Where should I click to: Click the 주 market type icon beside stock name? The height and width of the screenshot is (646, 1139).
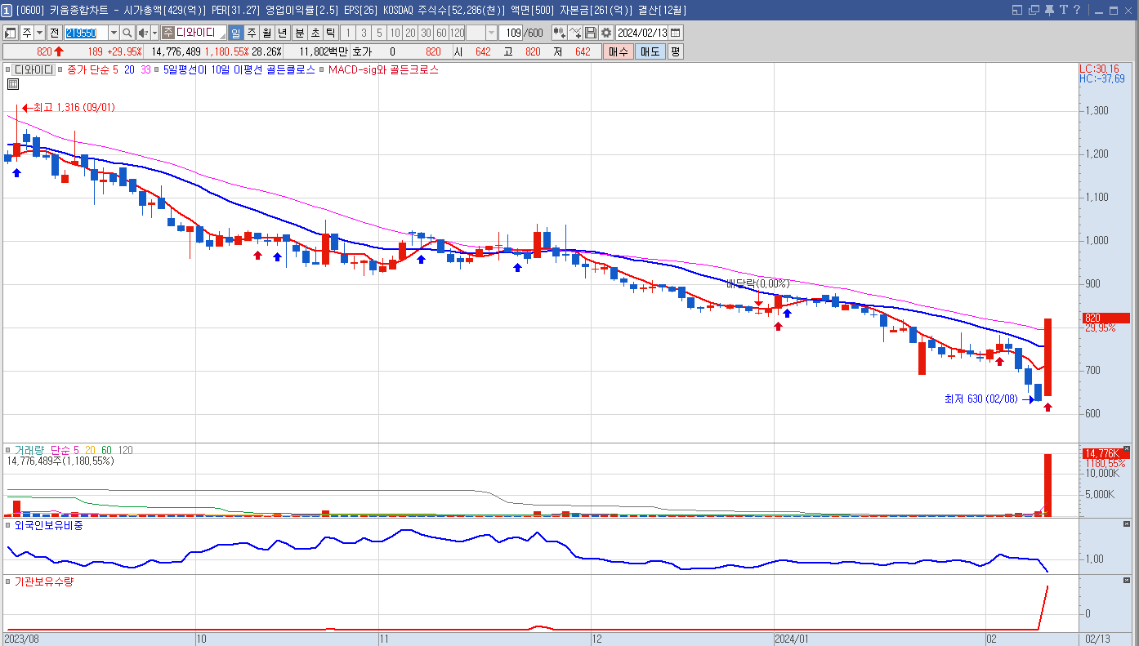(167, 33)
